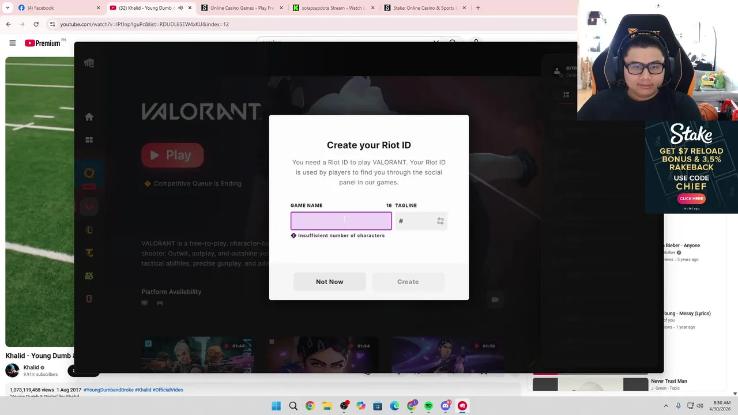Click the Create button in Riot ID dialog
Image resolution: width=738 pixels, height=415 pixels.
[x=408, y=282]
